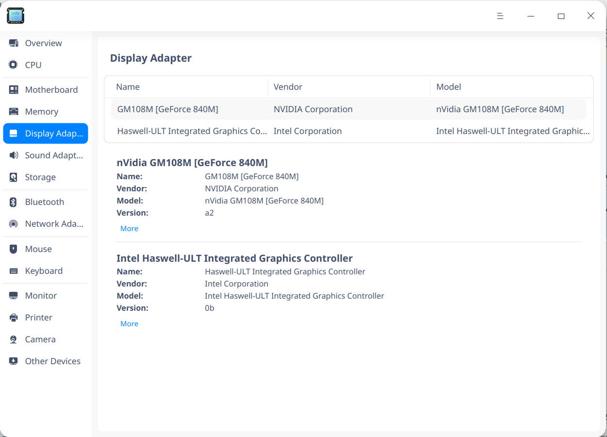Click the Other Devices icon
Screen dimensions: 607x437
14,361
